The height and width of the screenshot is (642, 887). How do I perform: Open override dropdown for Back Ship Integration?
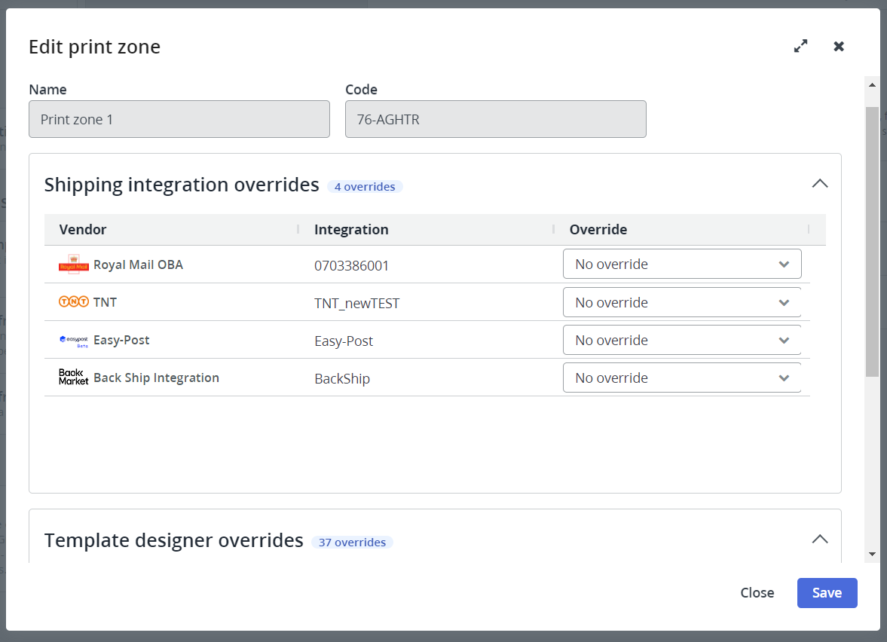tap(681, 378)
